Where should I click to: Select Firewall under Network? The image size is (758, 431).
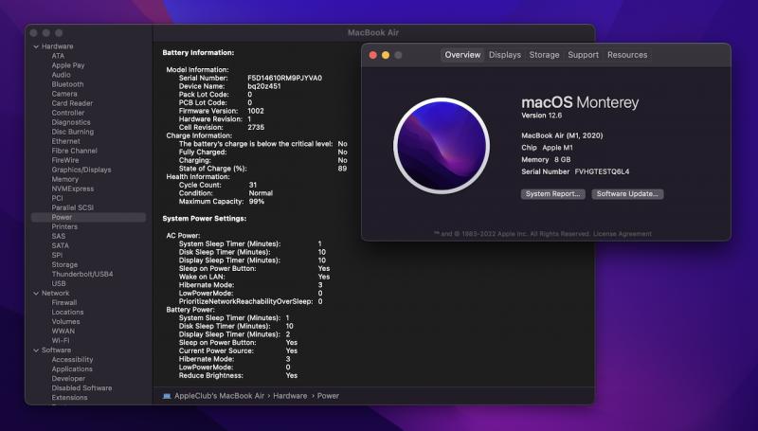64,302
